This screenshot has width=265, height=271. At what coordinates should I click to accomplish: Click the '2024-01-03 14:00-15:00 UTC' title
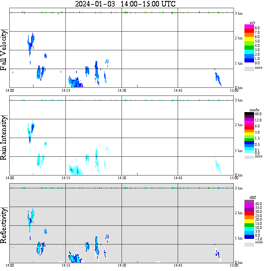125,4
